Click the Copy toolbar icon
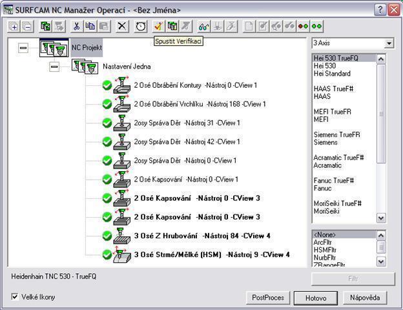403x310 pixels. [x=90, y=26]
